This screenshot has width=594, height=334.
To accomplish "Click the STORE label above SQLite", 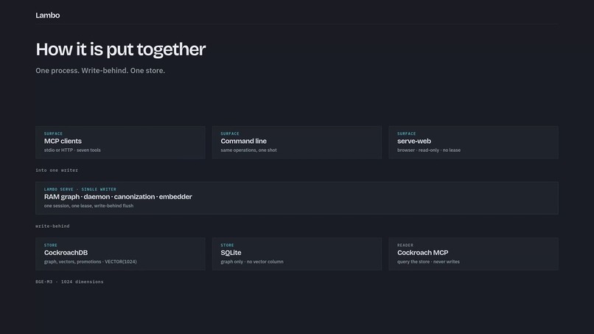I will click(x=227, y=246).
